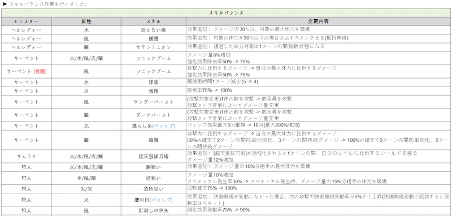Click the ダークバースト skill cell
The width and height of the screenshot is (452, 216).
tap(153, 115)
